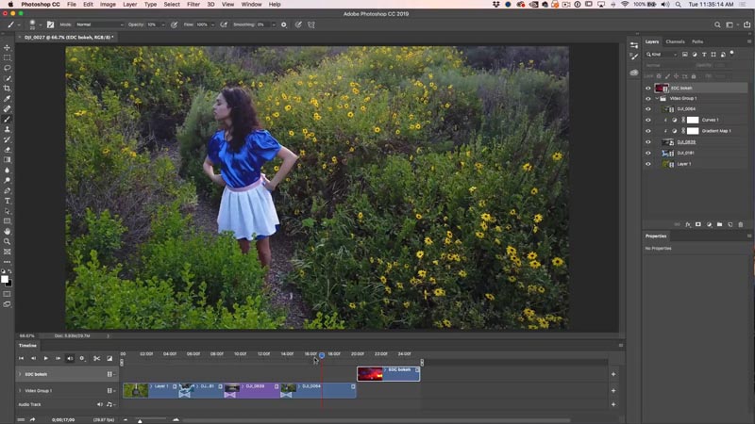The width and height of the screenshot is (755, 424).
Task: Collapse Video Group 1 in Layers panel
Action: pyautogui.click(x=657, y=98)
